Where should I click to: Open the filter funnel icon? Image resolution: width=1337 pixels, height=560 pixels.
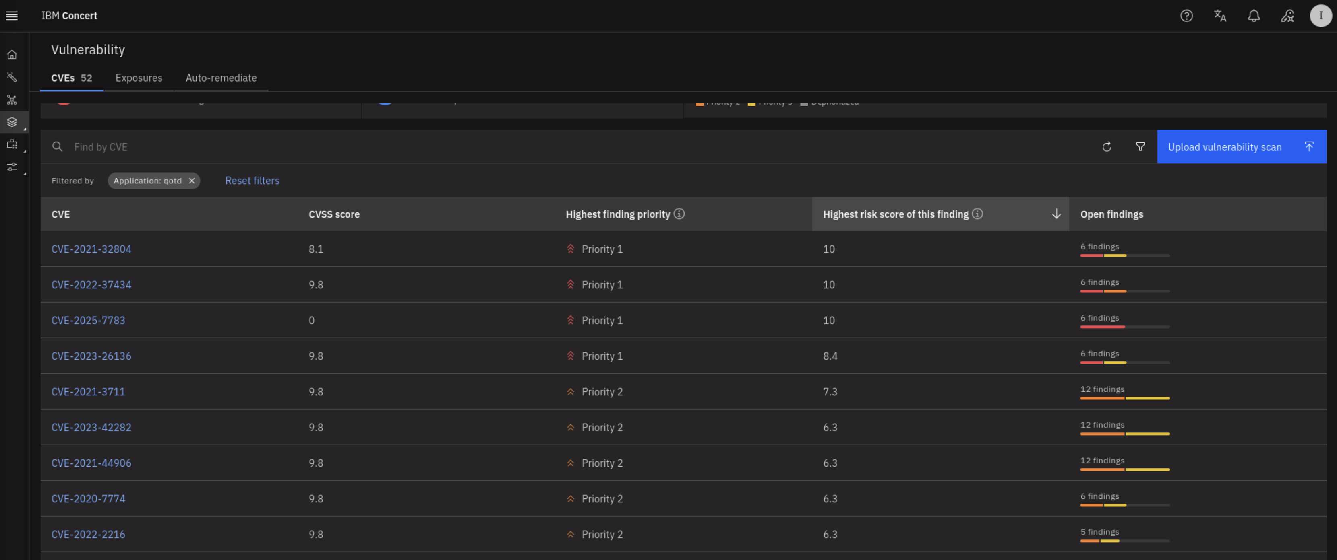click(x=1140, y=147)
